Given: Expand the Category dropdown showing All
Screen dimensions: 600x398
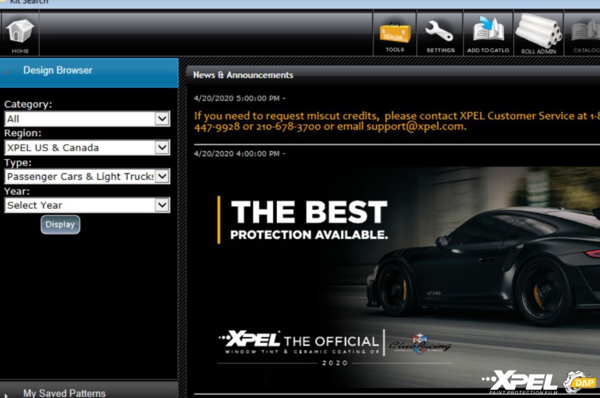Looking at the screenshot, I should click(162, 118).
